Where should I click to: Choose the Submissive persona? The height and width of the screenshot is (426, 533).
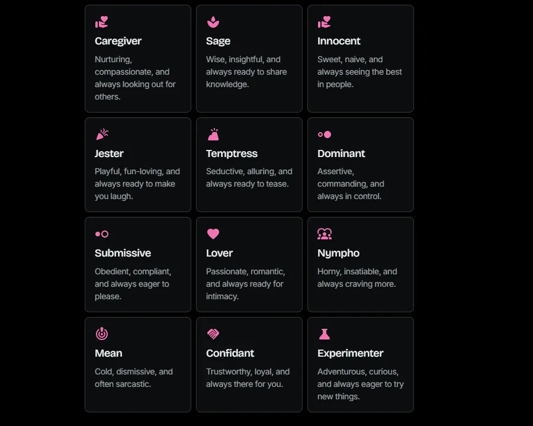[138, 264]
